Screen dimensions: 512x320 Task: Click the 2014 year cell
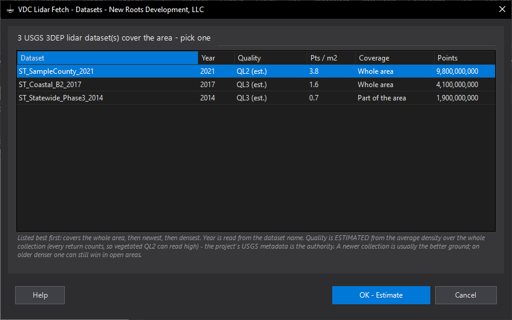click(208, 98)
